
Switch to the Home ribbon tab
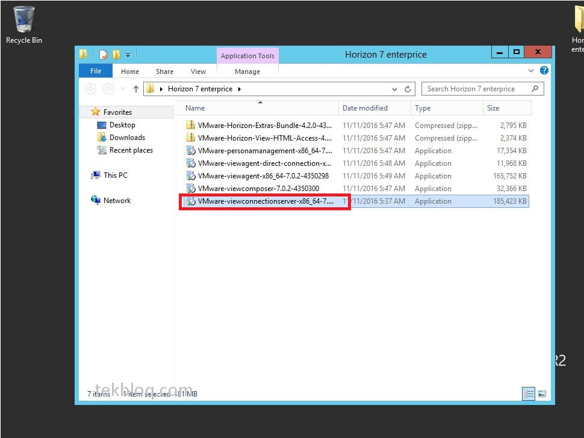click(x=130, y=71)
